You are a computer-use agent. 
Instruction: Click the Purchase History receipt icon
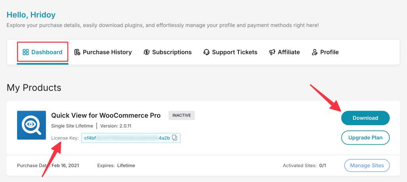(78, 52)
